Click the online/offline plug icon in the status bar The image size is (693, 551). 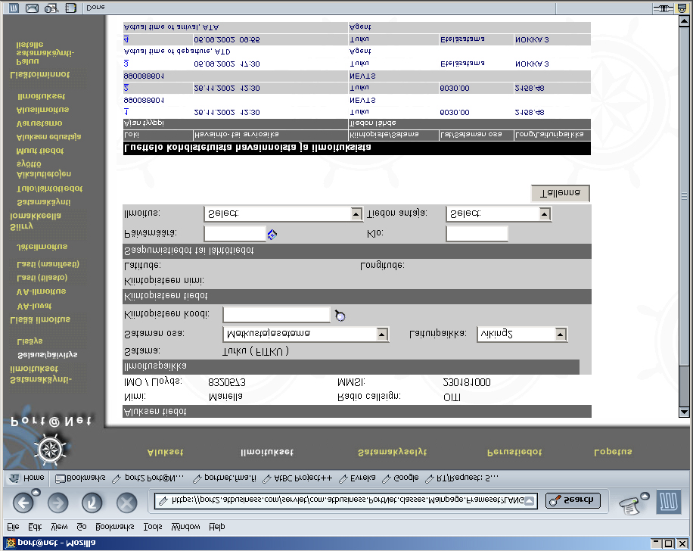[x=663, y=8]
